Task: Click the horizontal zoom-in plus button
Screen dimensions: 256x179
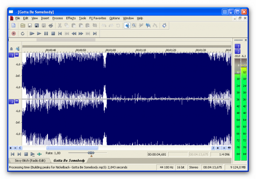Action: (218, 148)
